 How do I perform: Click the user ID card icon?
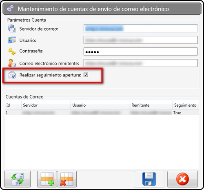12,40
